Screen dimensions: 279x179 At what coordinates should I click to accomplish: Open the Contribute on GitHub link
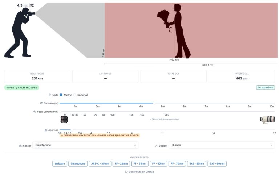tap(139, 172)
